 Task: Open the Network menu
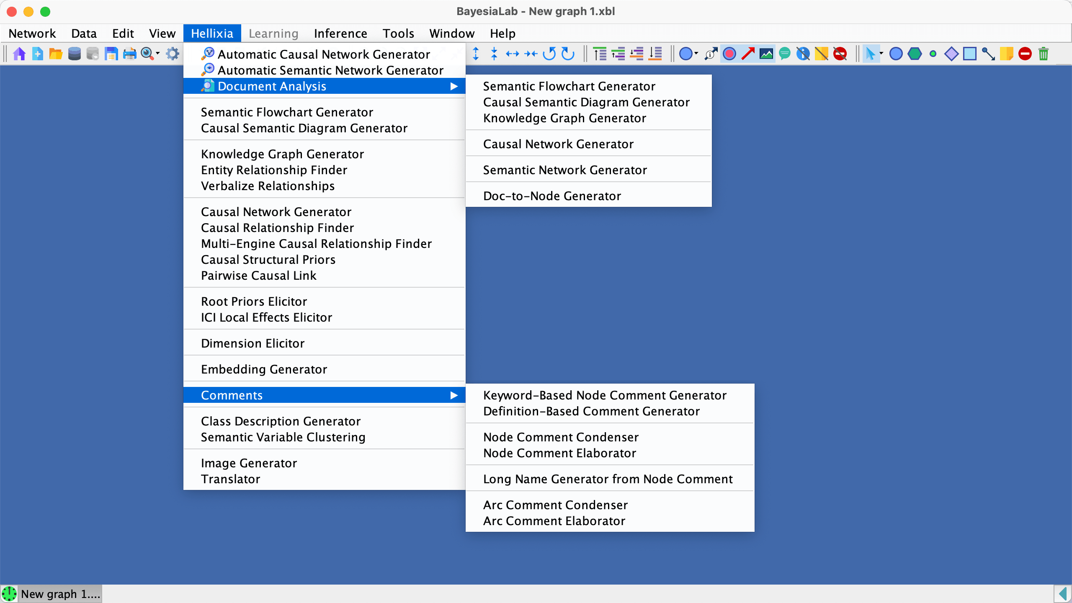click(x=32, y=33)
